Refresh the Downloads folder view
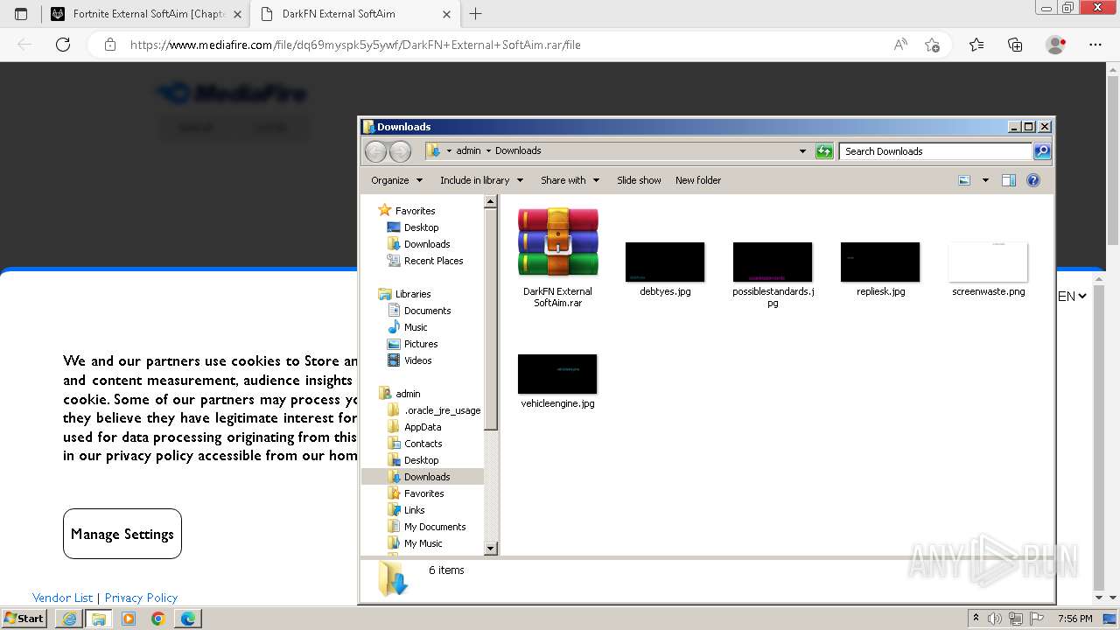This screenshot has width=1120, height=630. coord(824,151)
